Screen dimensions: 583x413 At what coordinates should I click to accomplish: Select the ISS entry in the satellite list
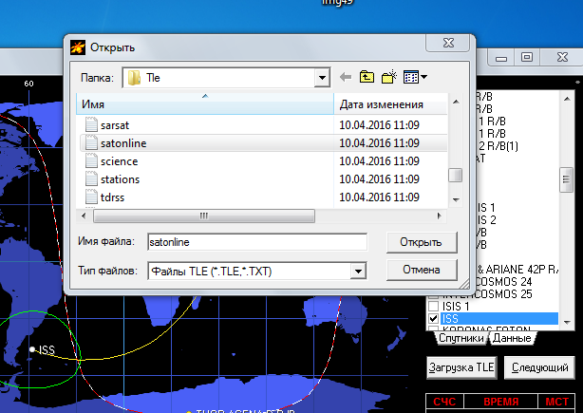tap(499, 319)
